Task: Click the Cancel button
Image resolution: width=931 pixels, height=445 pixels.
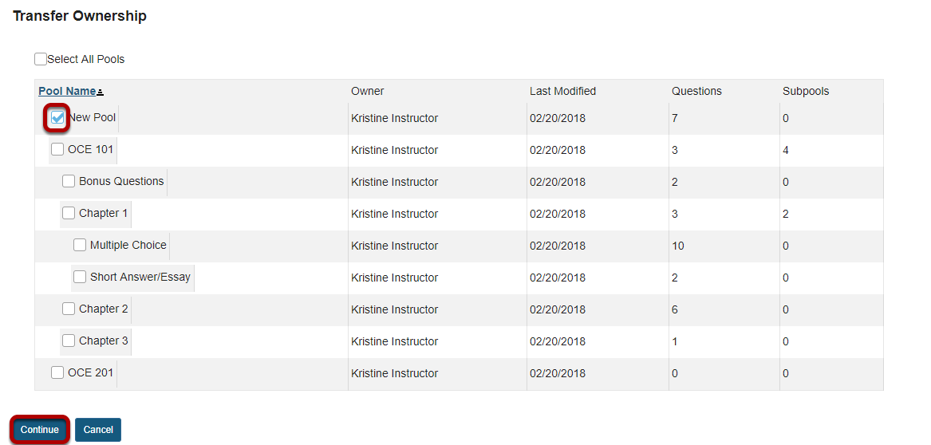Action: (x=98, y=430)
